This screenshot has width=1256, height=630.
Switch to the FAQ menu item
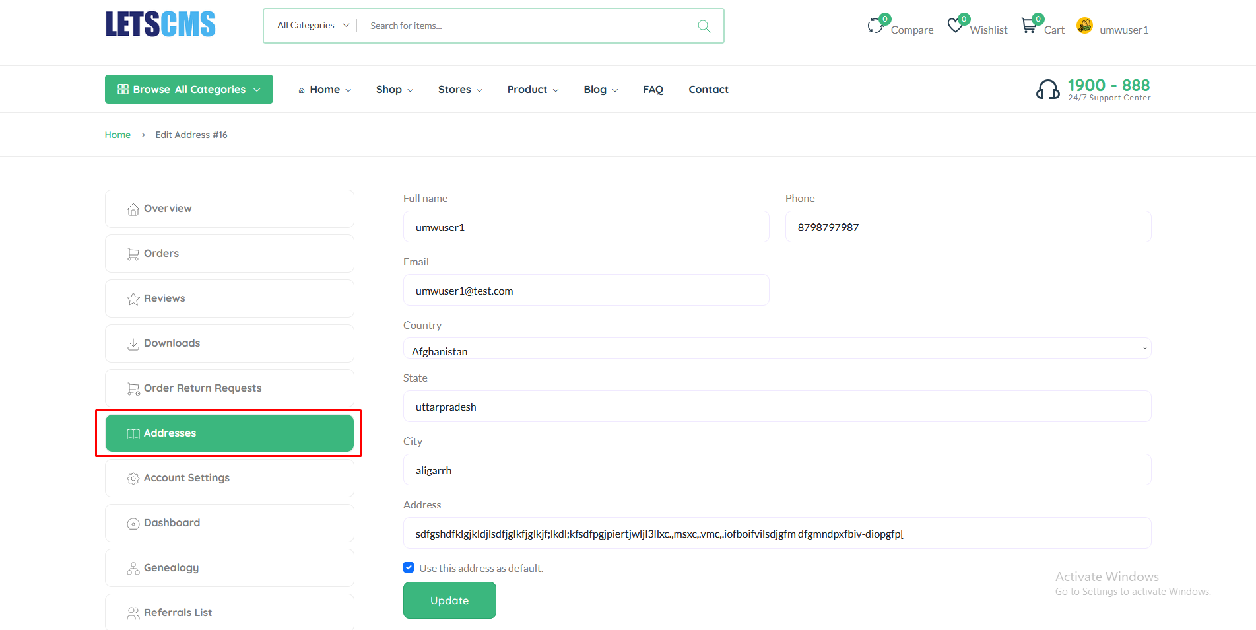pyautogui.click(x=653, y=89)
